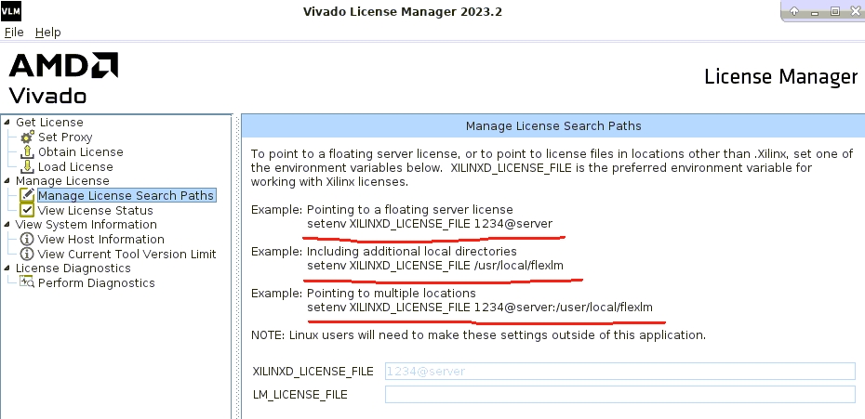Viewport: 865px width, 419px height.
Task: Click the Manage License category label
Action: click(x=62, y=181)
